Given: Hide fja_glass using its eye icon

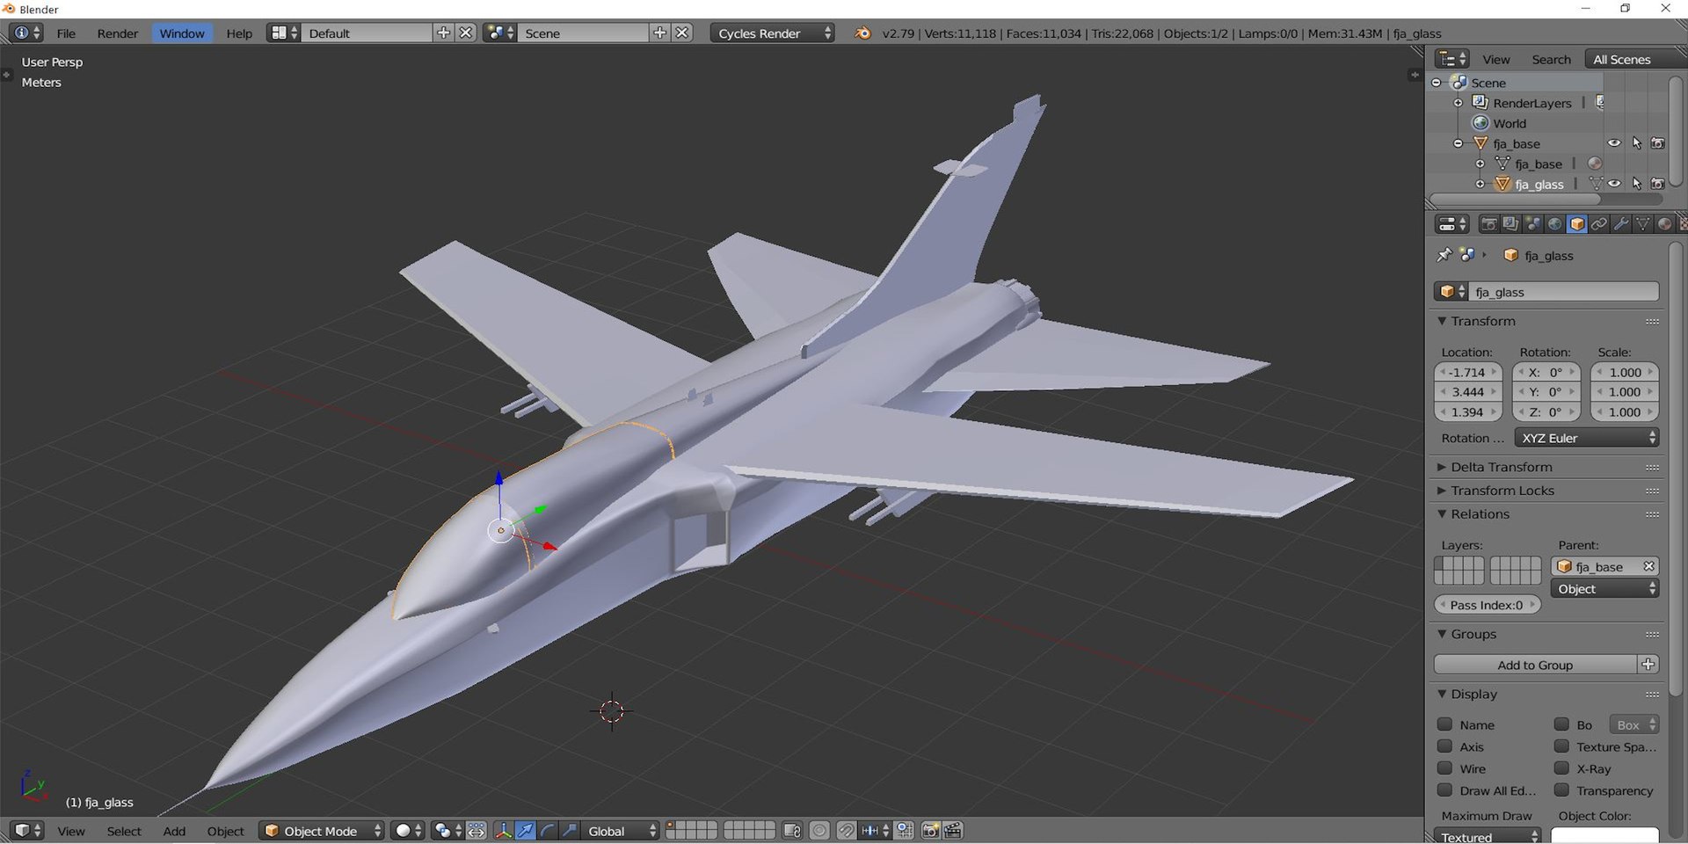Looking at the screenshot, I should pyautogui.click(x=1614, y=184).
